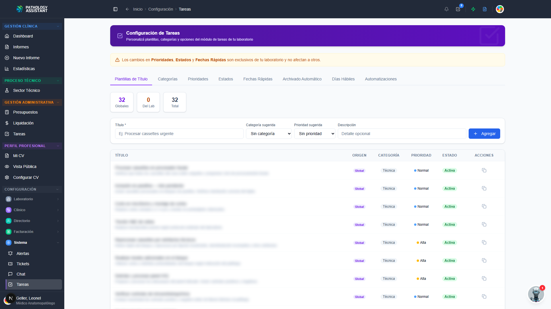The image size is (551, 309).
Task: Switch to the Automatizaciones tab
Action: 381,79
